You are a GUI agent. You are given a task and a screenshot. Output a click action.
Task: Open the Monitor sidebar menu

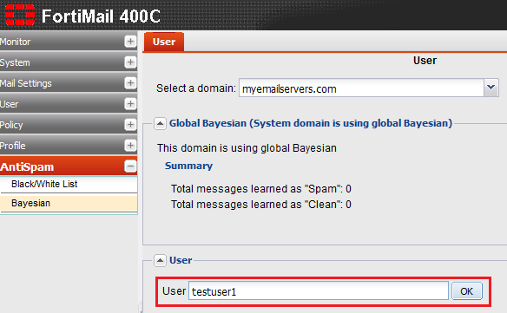pos(69,42)
